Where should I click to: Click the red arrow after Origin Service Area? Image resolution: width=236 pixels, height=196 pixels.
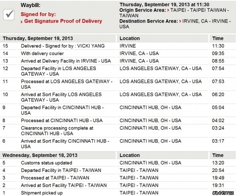tap(168, 10)
